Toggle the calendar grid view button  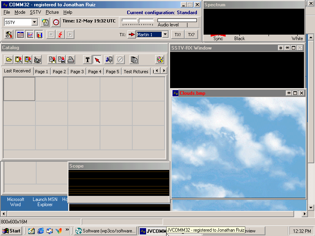[x=20, y=35]
